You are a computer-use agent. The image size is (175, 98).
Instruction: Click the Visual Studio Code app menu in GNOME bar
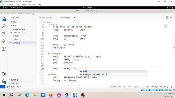tap(17, 8)
